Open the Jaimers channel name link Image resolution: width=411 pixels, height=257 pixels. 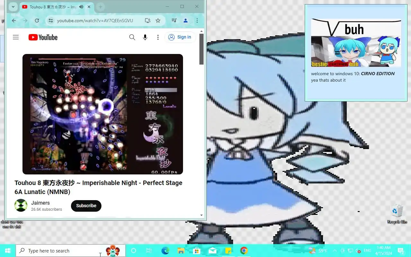40,203
